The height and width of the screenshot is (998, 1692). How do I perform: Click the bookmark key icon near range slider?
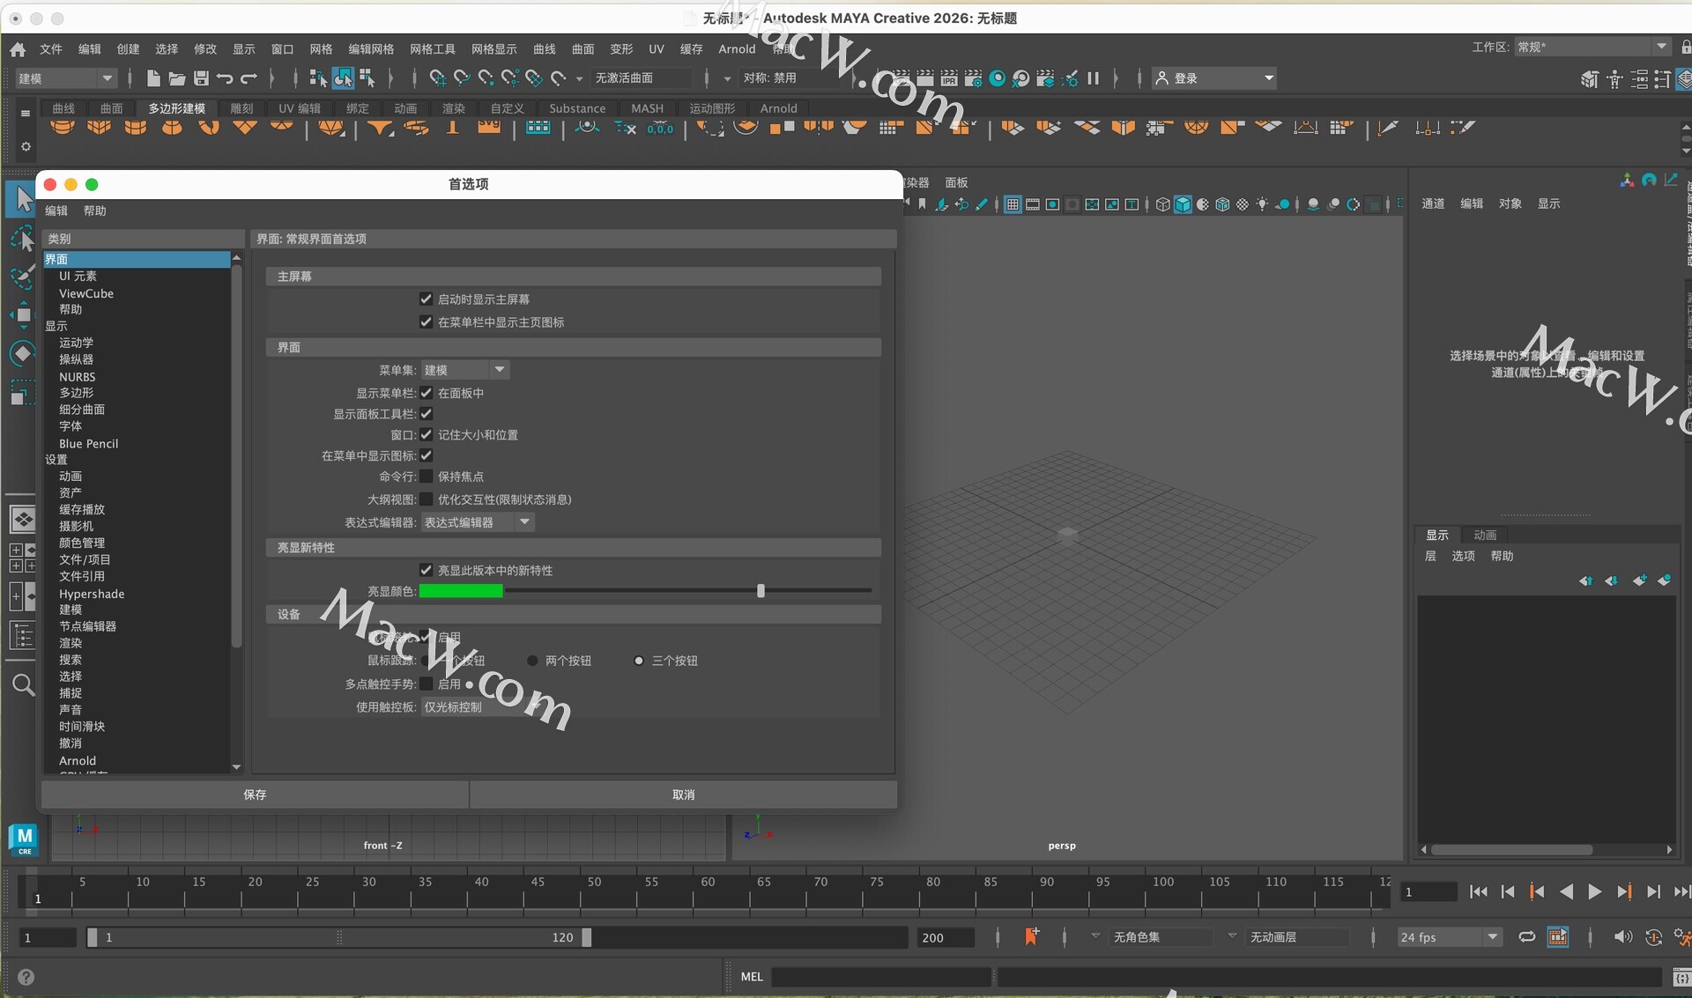click(x=1031, y=936)
